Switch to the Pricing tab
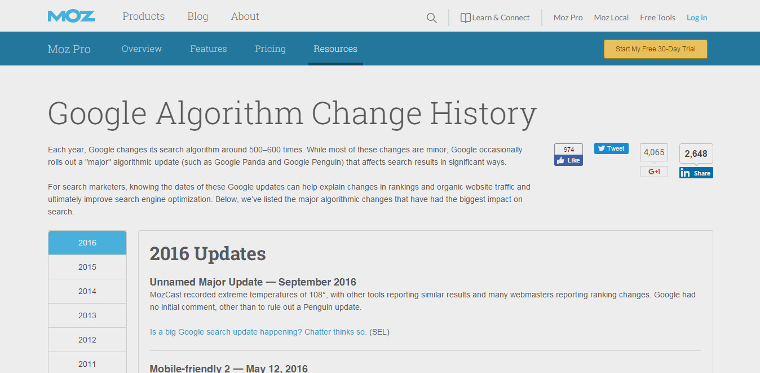760x373 pixels. (271, 49)
